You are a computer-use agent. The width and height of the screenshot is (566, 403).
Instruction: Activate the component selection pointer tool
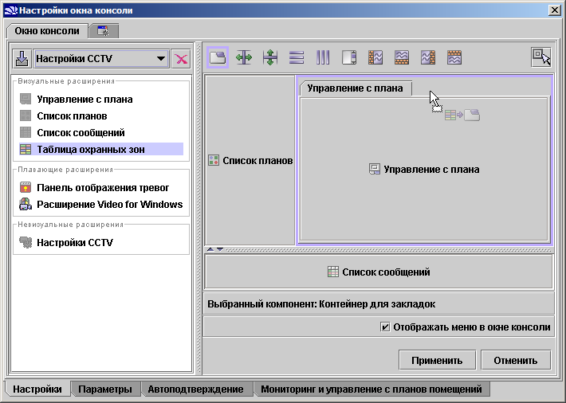click(x=541, y=57)
